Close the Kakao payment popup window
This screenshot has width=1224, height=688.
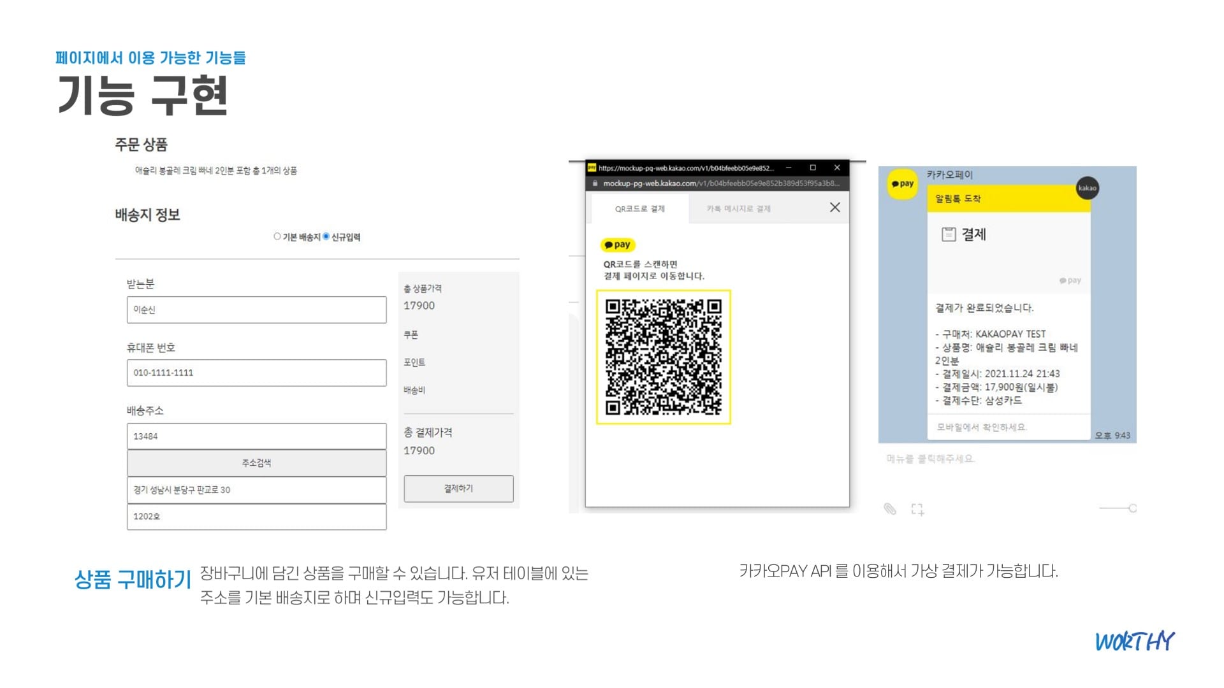pyautogui.click(x=837, y=168)
